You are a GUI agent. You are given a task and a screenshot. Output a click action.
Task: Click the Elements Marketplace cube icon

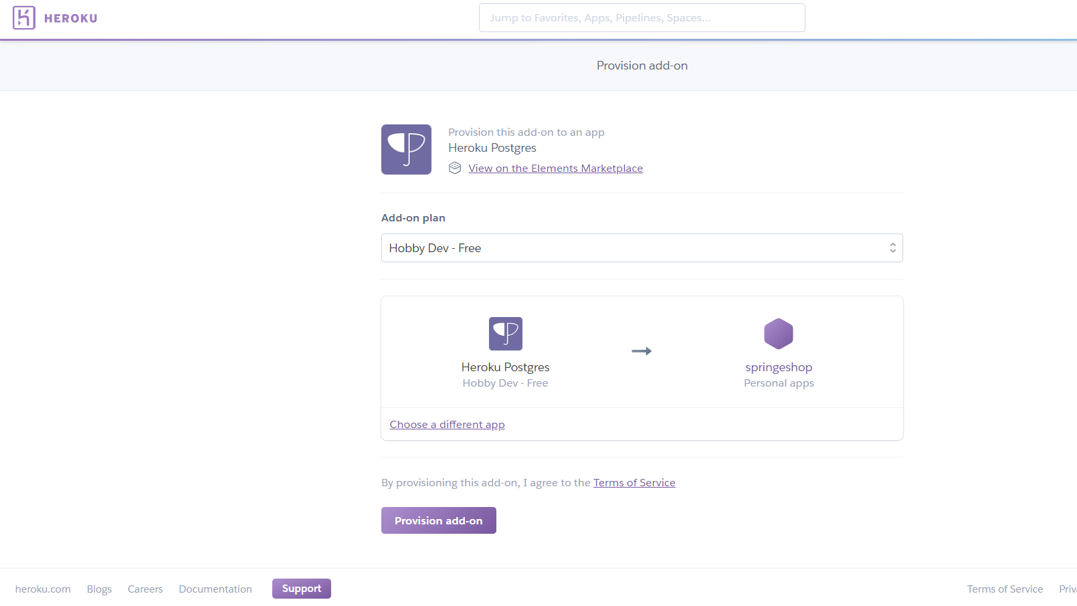tap(455, 168)
